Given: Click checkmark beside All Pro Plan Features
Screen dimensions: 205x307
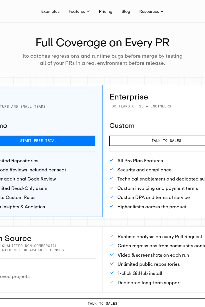Looking at the screenshot, I should point(112,160).
